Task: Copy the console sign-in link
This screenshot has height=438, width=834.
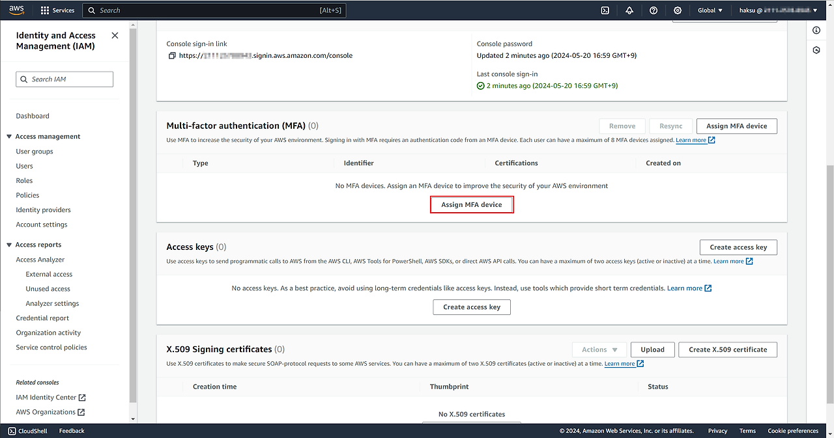Action: pos(172,56)
